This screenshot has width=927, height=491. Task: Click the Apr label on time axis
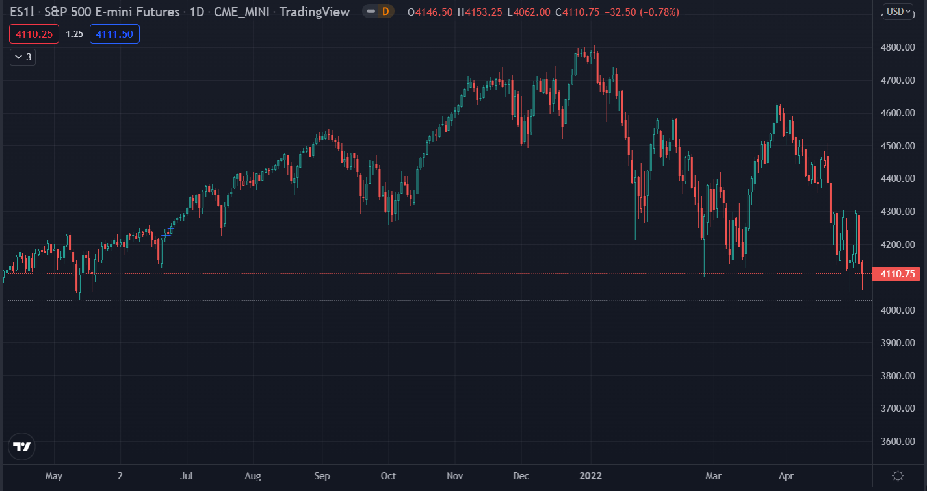click(x=787, y=476)
